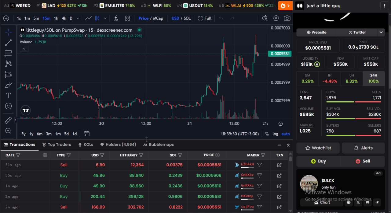This screenshot has height=213, width=391.
Task: Click the green Buy button
Action: pos(319,161)
